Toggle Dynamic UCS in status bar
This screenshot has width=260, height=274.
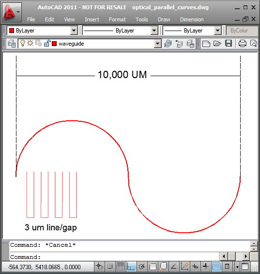(184, 267)
